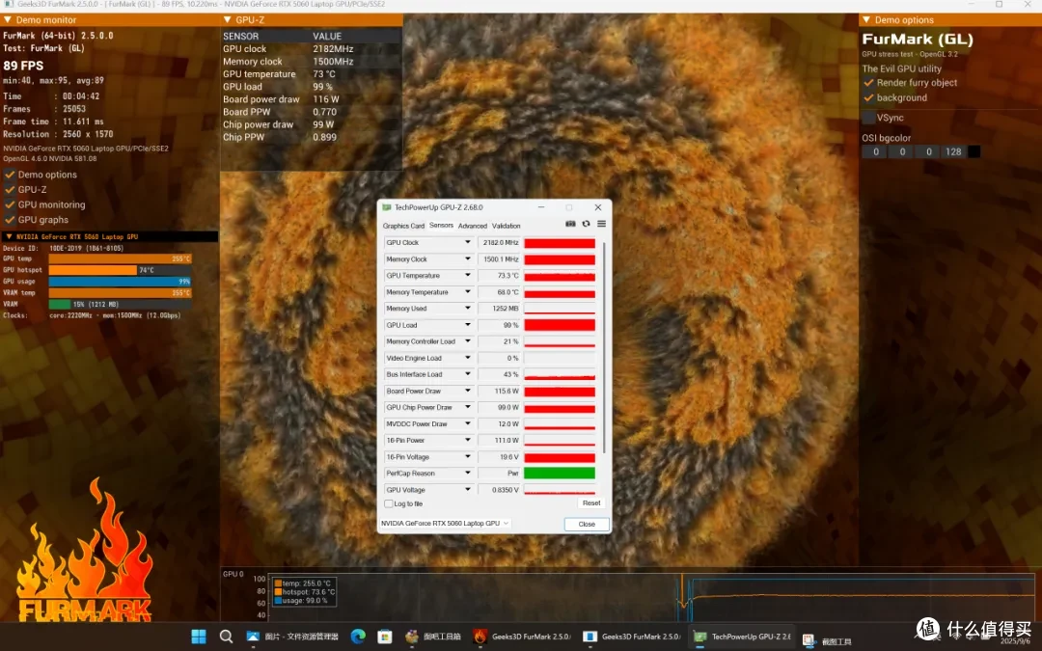This screenshot has height=651, width=1042.
Task: Switch to the Graphics Card tab
Action: tap(403, 226)
